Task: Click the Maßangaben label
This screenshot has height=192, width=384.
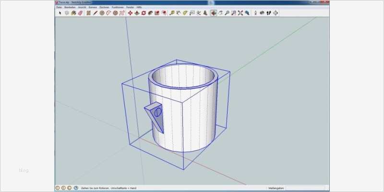Action: [276, 188]
